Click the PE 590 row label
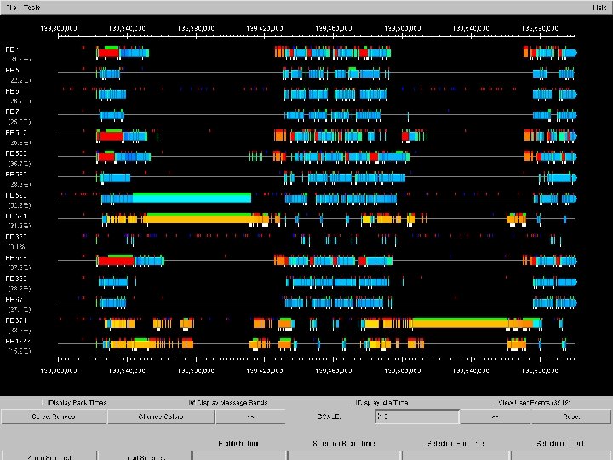This screenshot has height=460, width=613. 16,195
